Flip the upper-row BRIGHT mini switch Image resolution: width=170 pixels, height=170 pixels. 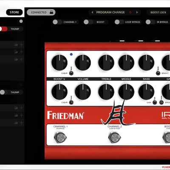(x=158, y=73)
